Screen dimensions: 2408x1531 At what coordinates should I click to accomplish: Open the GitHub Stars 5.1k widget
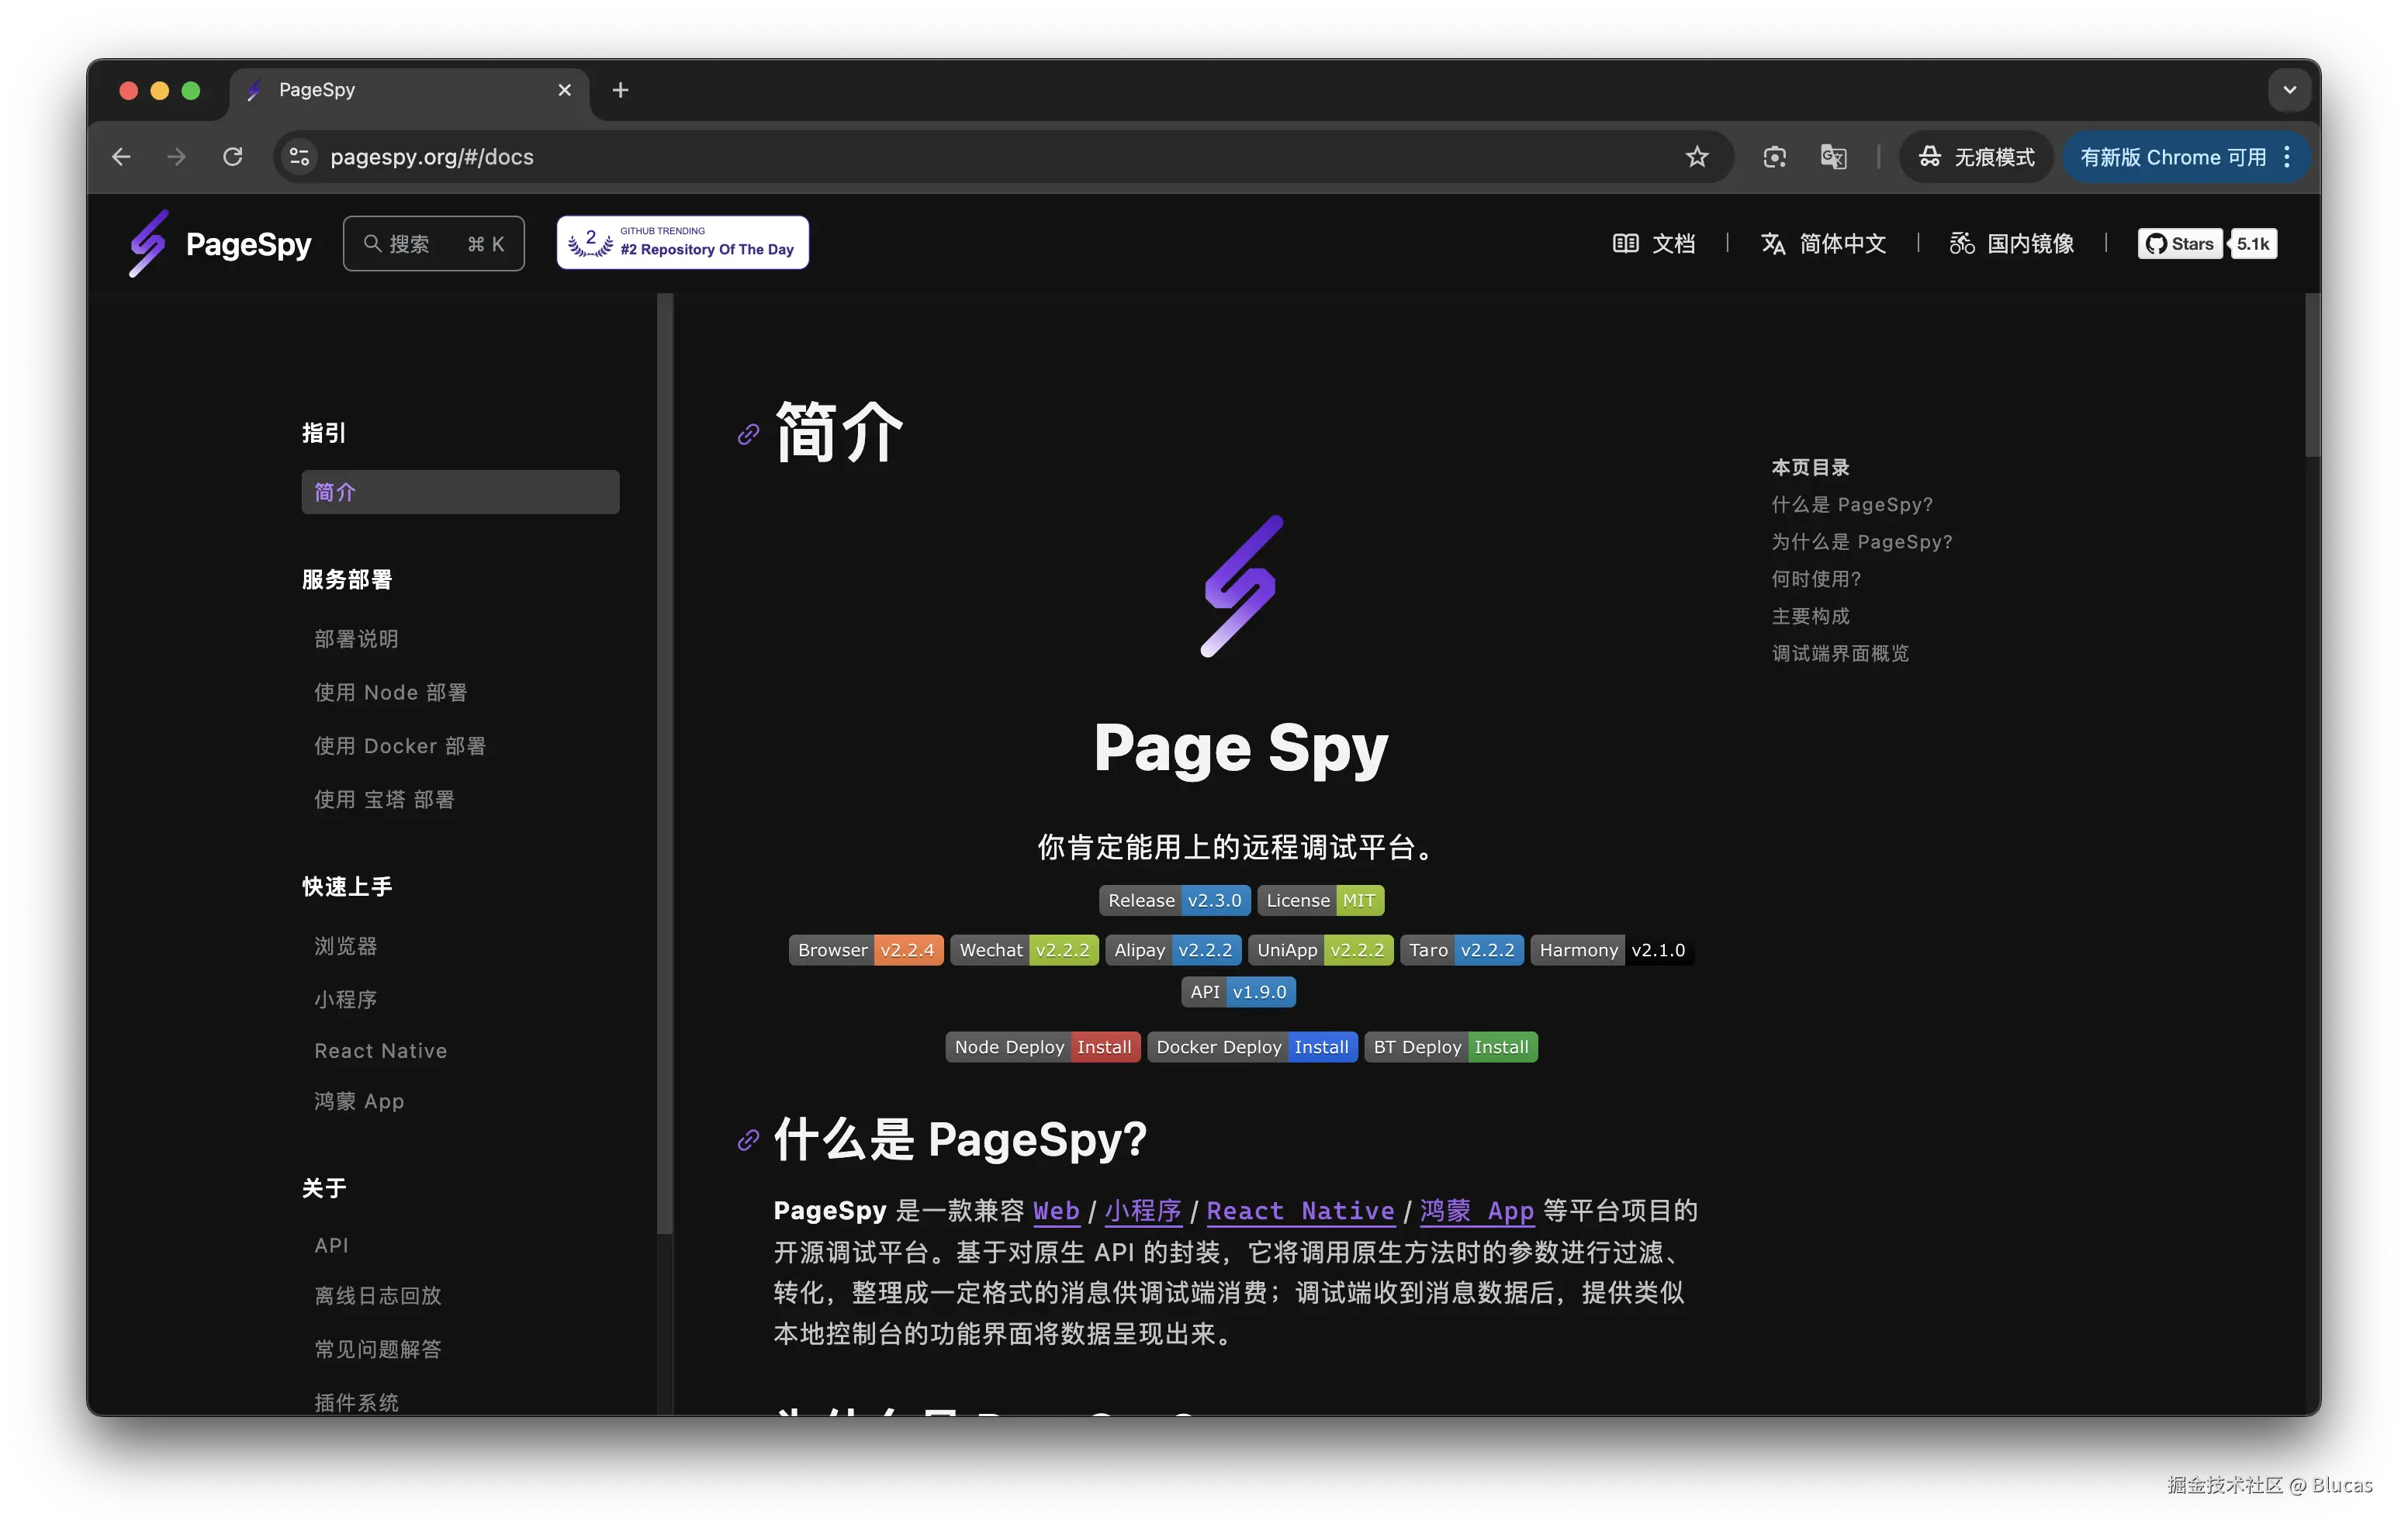tap(2206, 243)
